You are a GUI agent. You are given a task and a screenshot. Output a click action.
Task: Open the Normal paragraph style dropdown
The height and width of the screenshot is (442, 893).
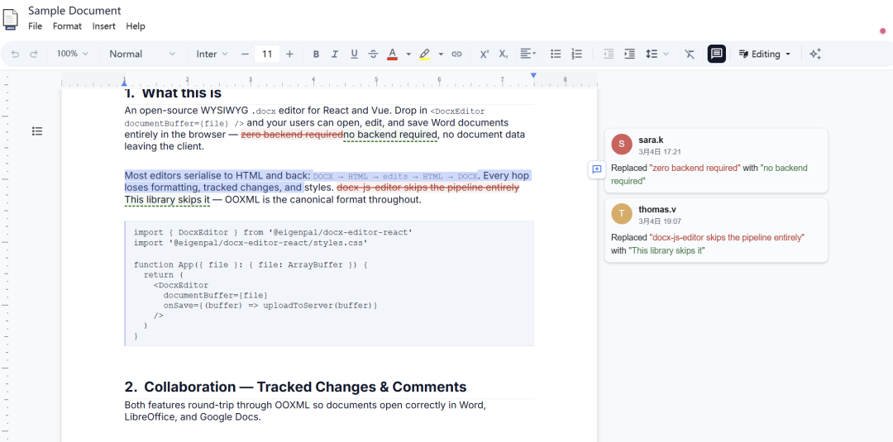(x=142, y=54)
